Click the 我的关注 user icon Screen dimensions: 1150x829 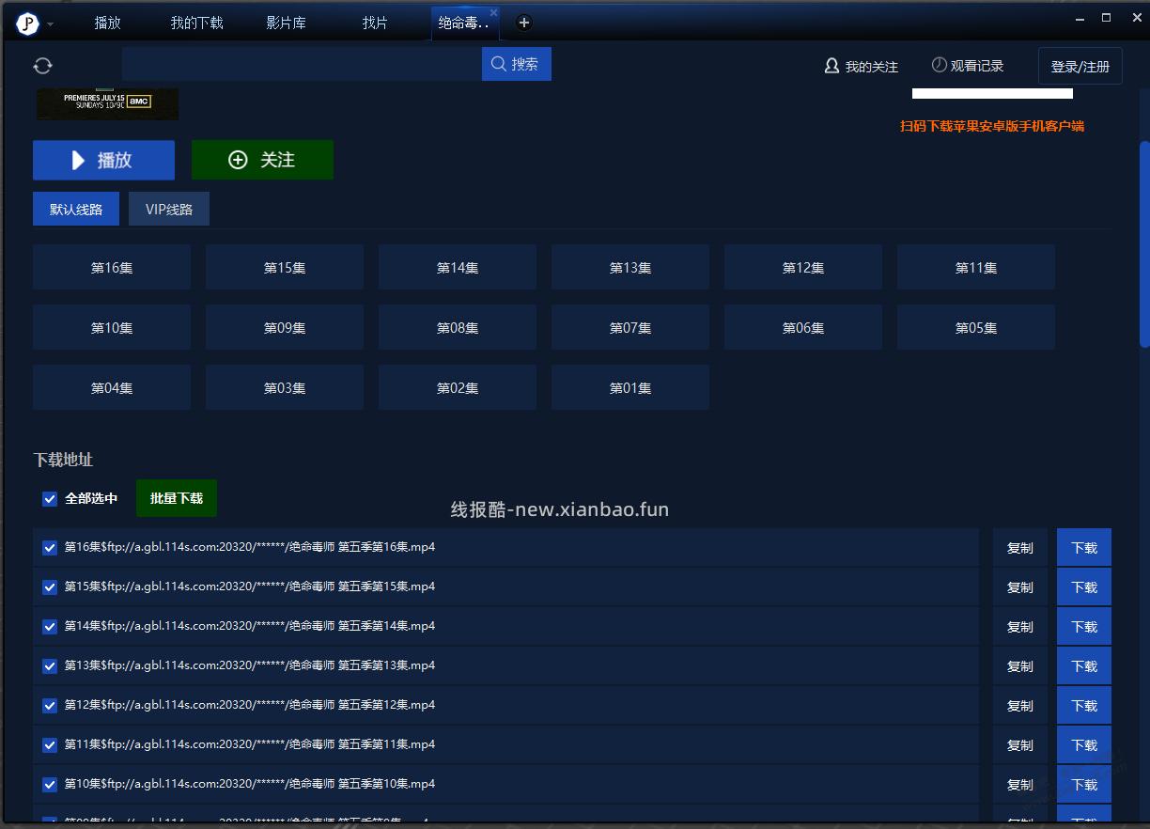tap(831, 66)
